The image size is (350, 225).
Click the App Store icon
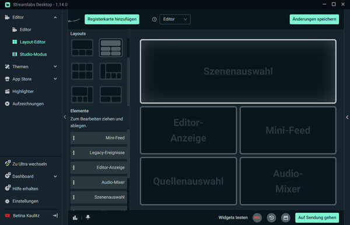pyautogui.click(x=7, y=79)
